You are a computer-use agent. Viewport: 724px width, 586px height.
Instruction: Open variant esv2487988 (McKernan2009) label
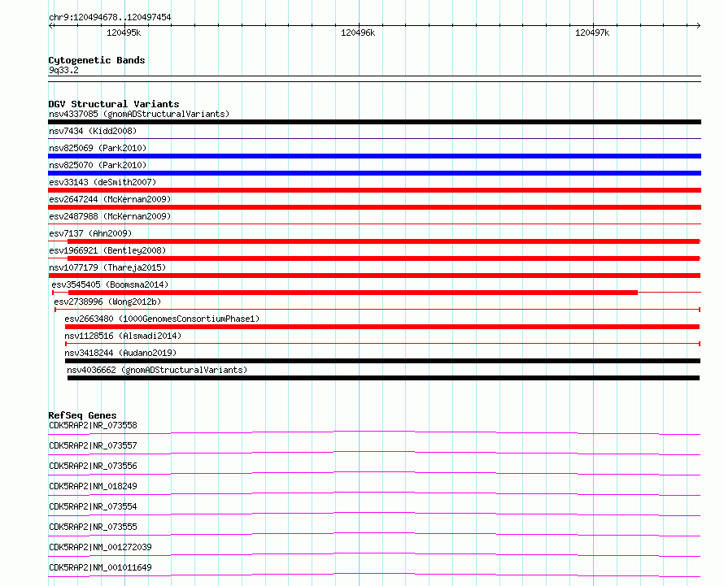click(110, 216)
